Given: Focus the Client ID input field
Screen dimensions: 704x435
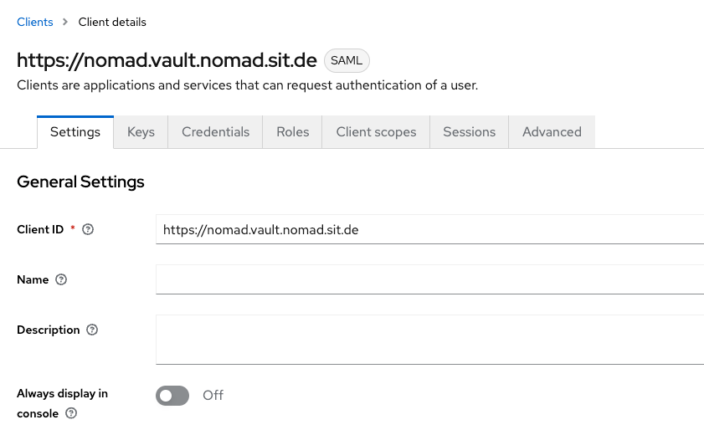Looking at the screenshot, I should click(x=429, y=229).
